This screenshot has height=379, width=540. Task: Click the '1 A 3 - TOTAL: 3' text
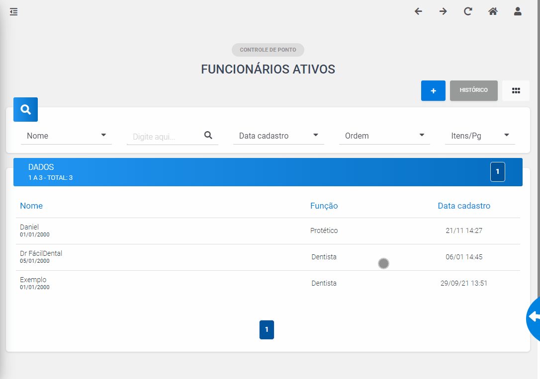click(50, 178)
